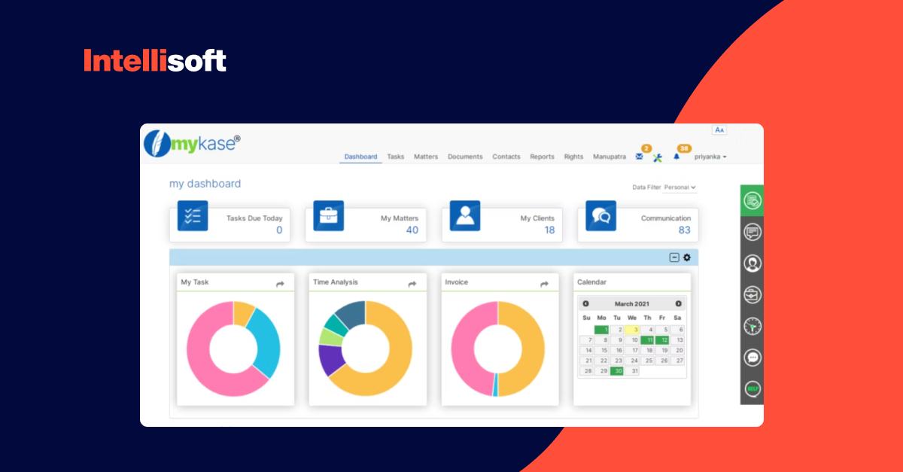The width and height of the screenshot is (903, 472).
Task: Open the Matters menu
Action: (426, 157)
